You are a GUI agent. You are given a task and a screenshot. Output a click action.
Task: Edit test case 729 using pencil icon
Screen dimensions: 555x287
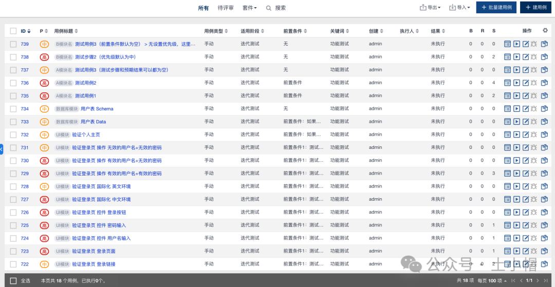(x=526, y=173)
